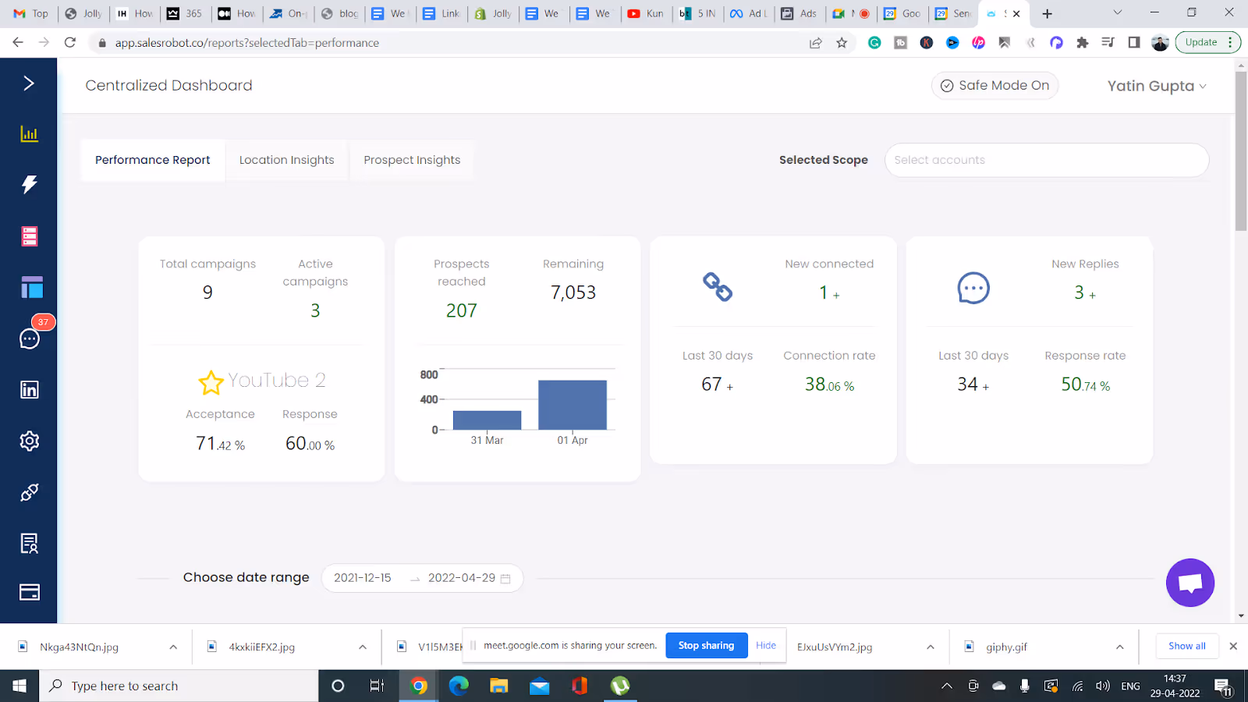Expand the Yatin Gupta account menu

click(1157, 86)
